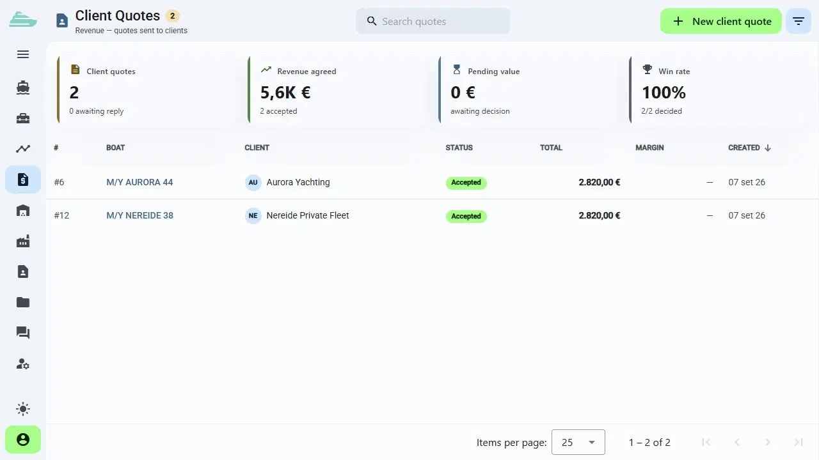Focus the Search quotes field
Screen dimensions: 819x460
click(x=433, y=21)
